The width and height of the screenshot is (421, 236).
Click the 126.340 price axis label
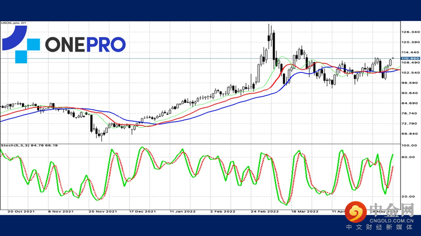click(410, 32)
